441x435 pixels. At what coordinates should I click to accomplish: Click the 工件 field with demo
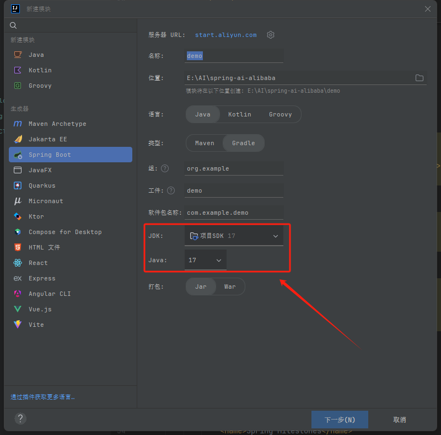[234, 191]
